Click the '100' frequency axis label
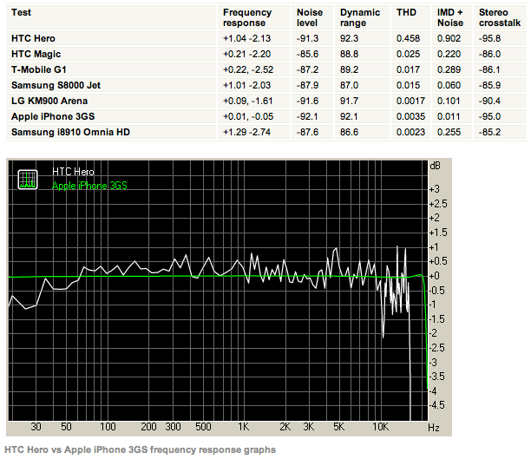 point(108,427)
